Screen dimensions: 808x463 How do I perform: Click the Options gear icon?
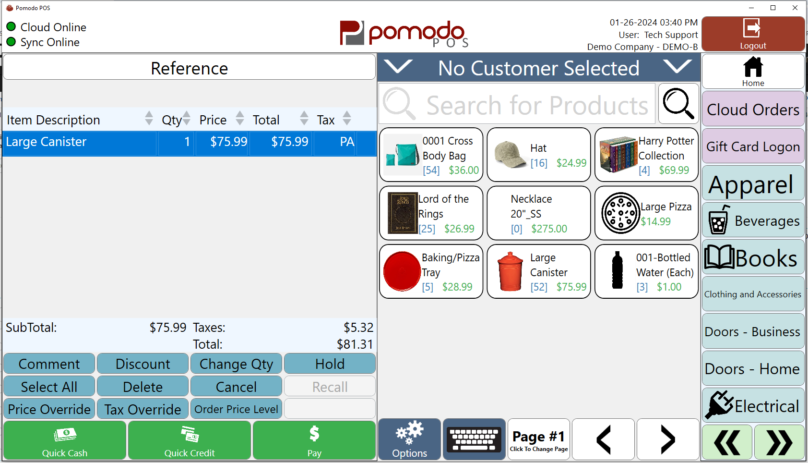pos(409,435)
